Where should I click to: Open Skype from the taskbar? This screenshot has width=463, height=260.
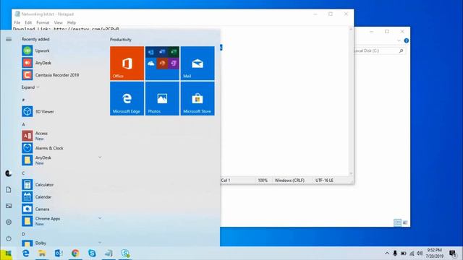[92, 253]
